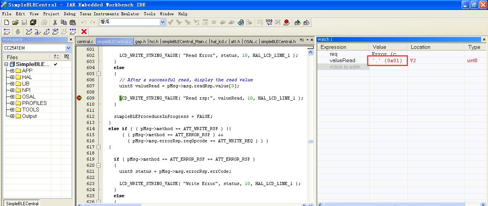Expand the Output folder
Image resolution: width=488 pixels, height=206 pixels.
12,116
